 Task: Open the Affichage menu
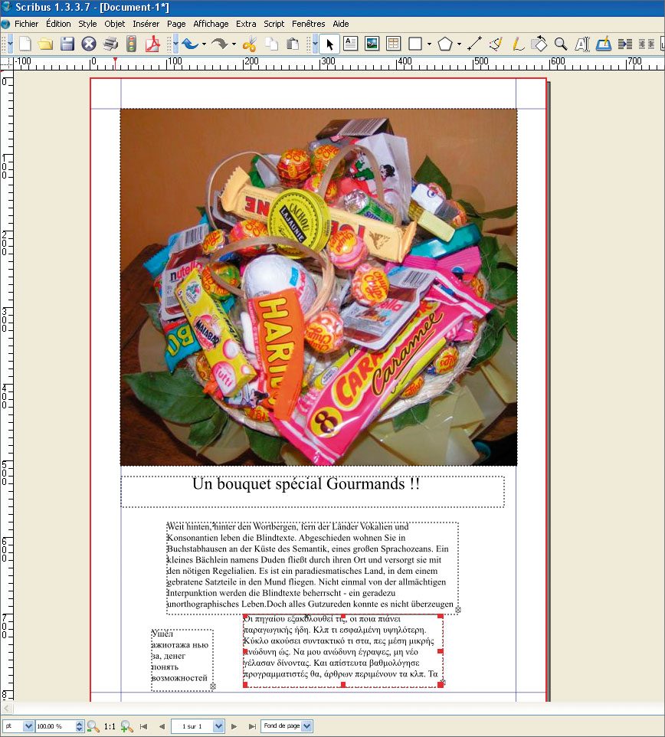pos(211,24)
